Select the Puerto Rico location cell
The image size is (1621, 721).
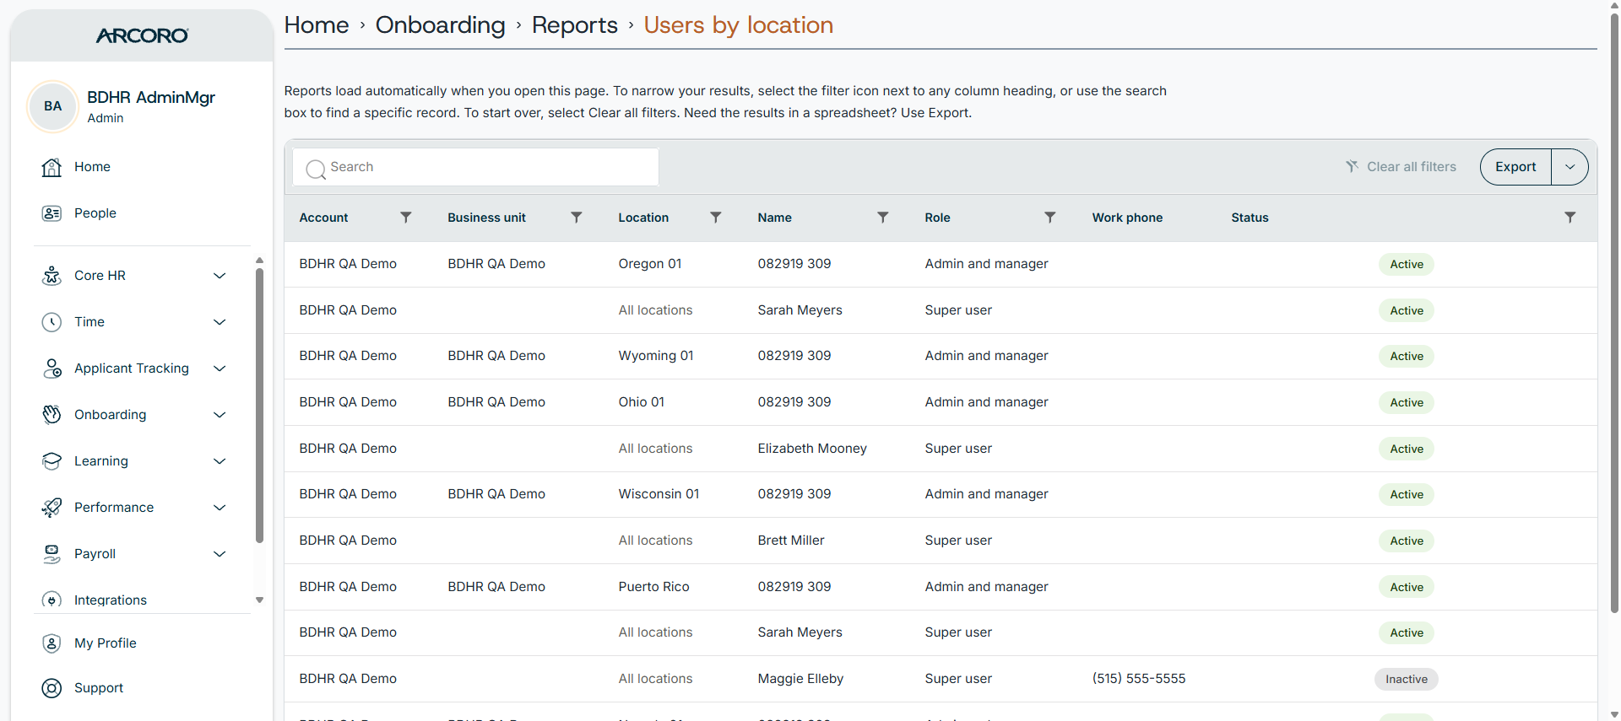tap(653, 587)
